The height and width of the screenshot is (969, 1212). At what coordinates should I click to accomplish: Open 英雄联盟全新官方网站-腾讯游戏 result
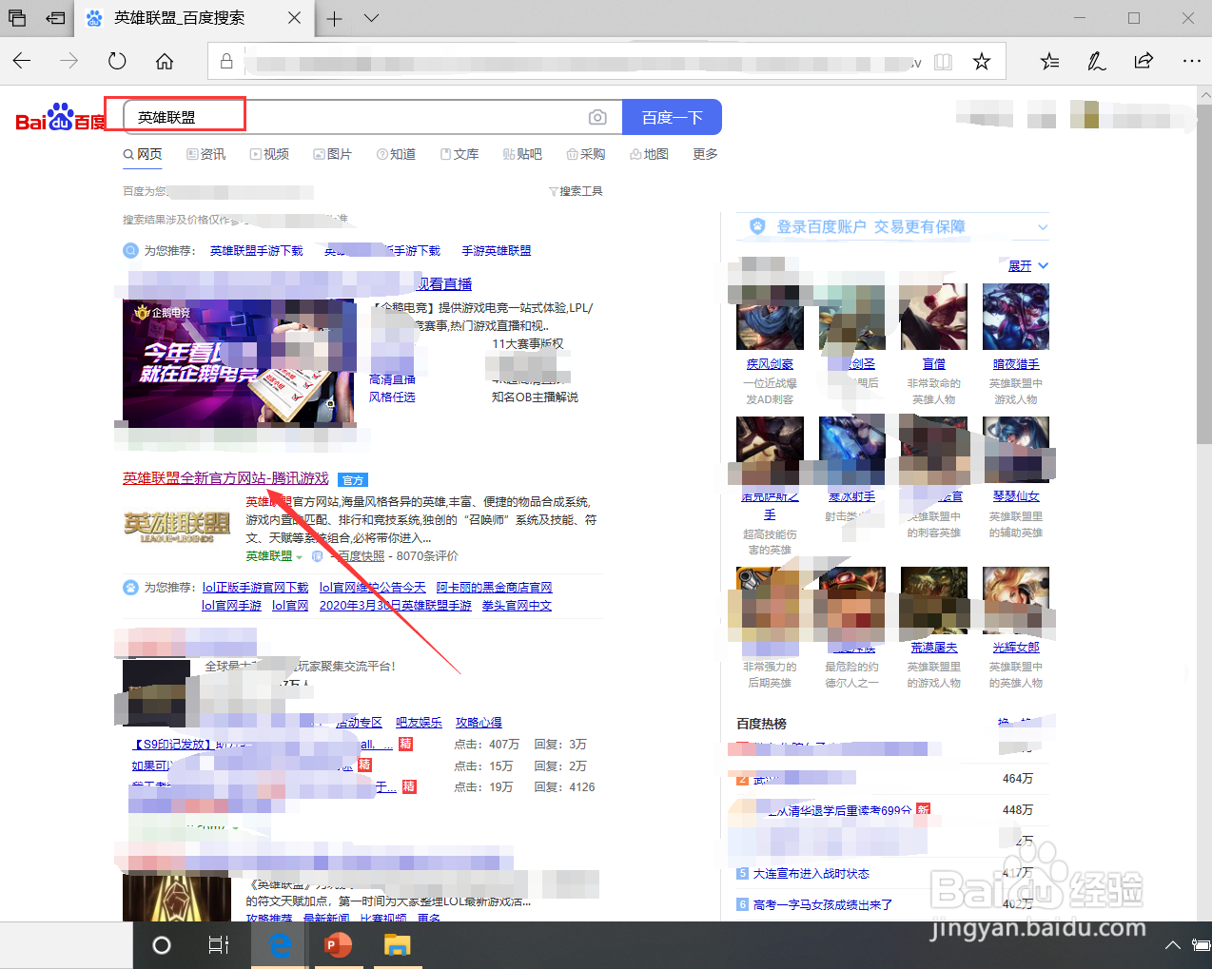[x=225, y=478]
